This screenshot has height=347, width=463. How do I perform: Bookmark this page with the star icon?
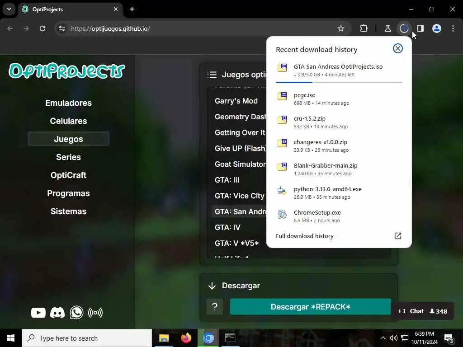[x=341, y=28]
